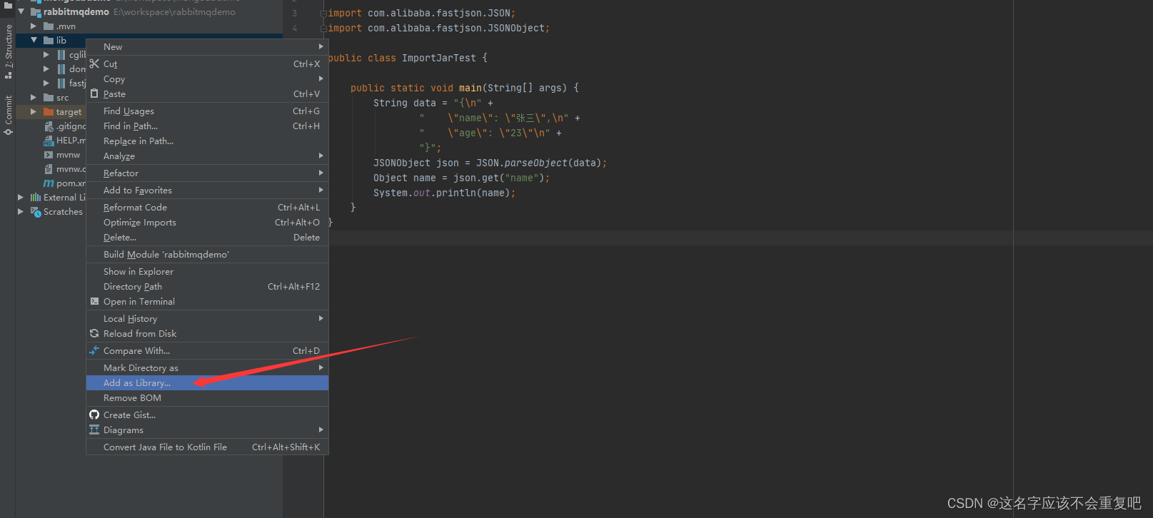Expand the External Libraries node

[x=21, y=197]
